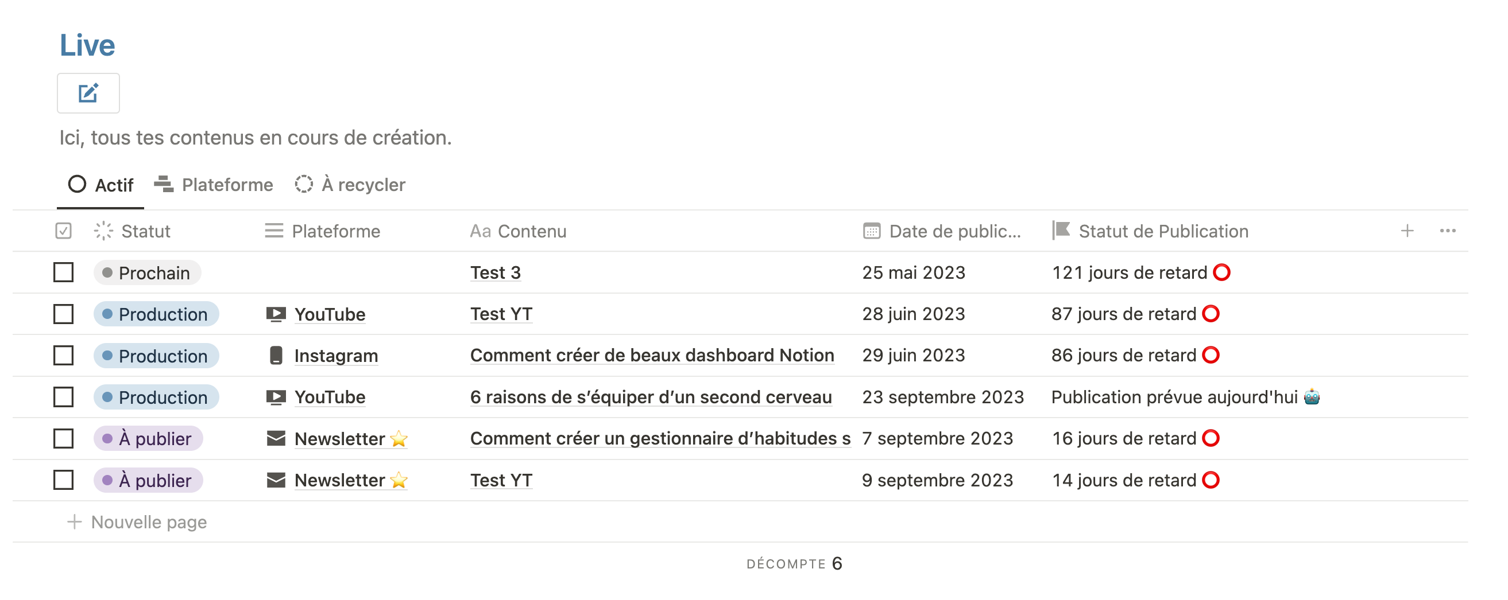Screen dimensions: 1508x600
Task: Switch to the À recycler view tab
Action: 351,185
